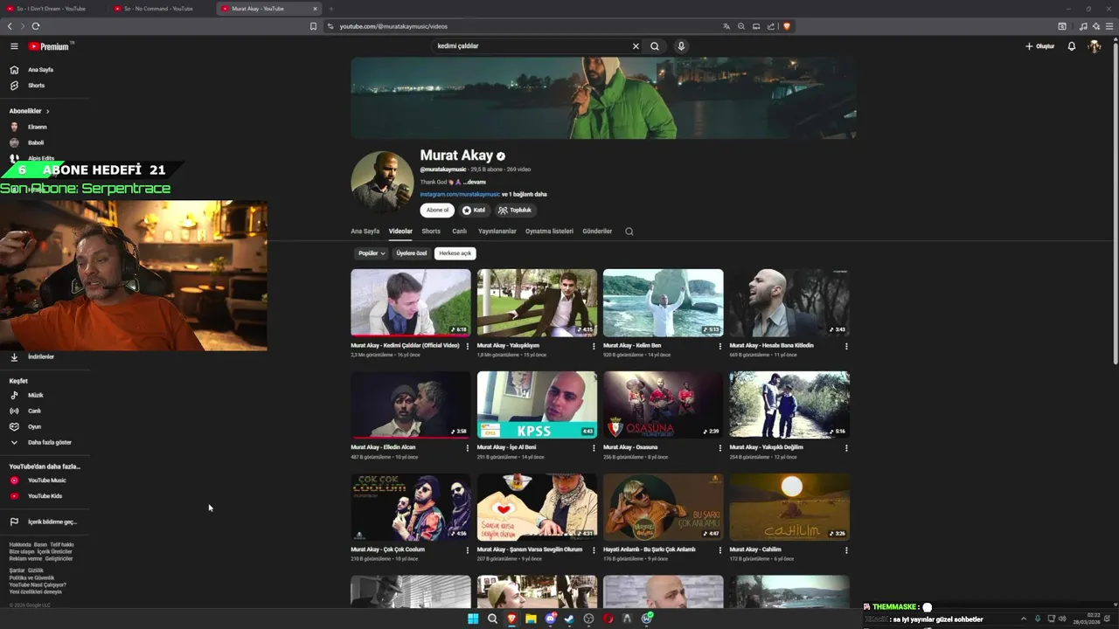Click the Oluştur create button

click(x=1040, y=46)
